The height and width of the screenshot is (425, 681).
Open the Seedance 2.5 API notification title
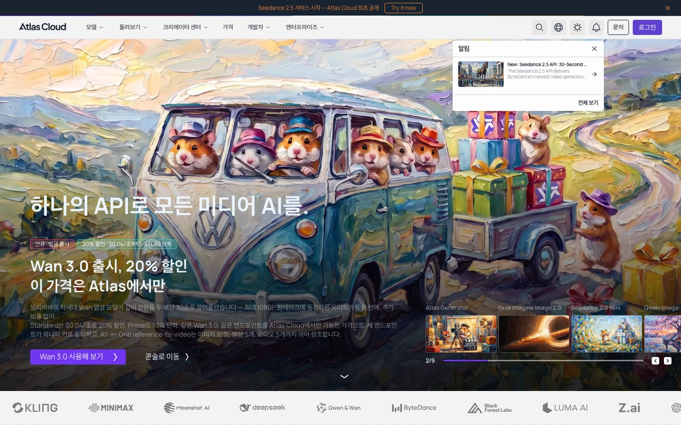coord(547,64)
